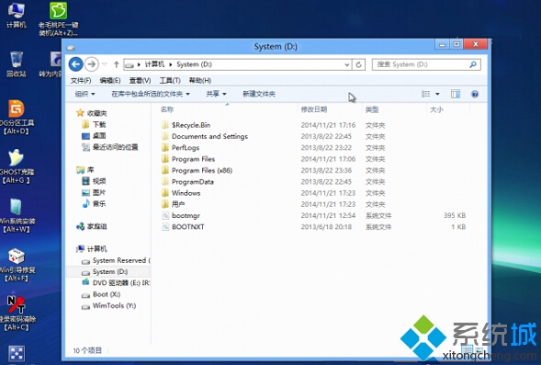
Task: Expand the address bar history dropdown
Action: tap(347, 64)
